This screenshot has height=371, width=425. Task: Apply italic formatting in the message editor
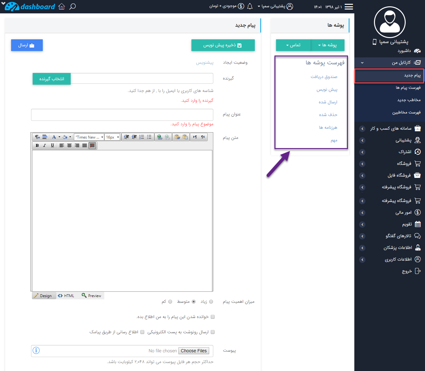click(x=44, y=145)
